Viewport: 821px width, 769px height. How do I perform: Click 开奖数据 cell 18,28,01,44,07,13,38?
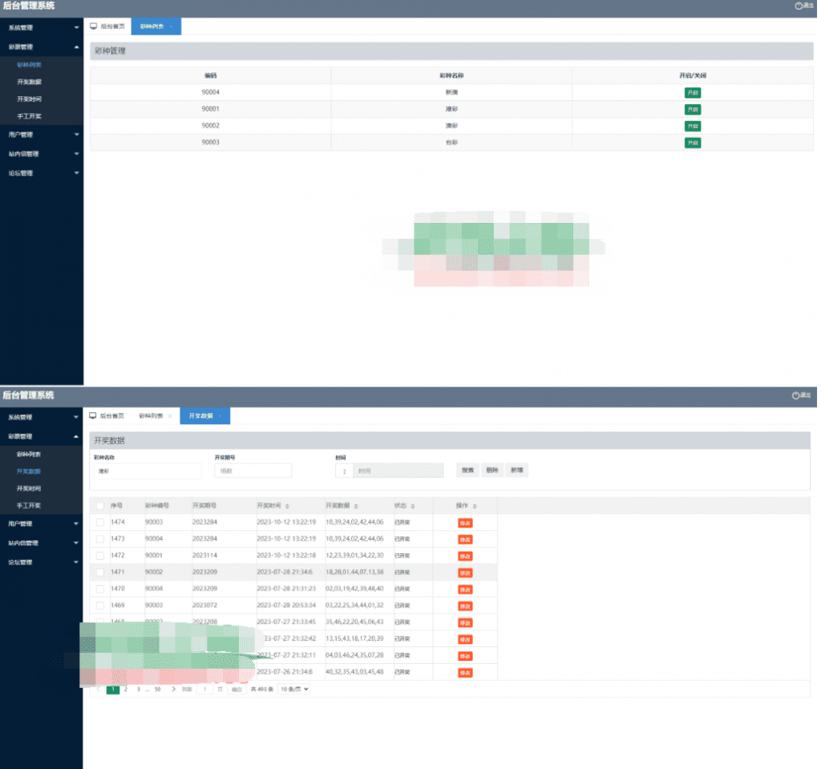click(x=354, y=572)
